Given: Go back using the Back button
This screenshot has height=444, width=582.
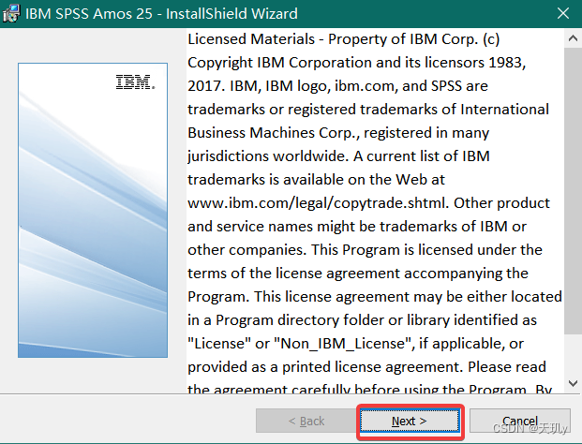Looking at the screenshot, I should pyautogui.click(x=306, y=421).
